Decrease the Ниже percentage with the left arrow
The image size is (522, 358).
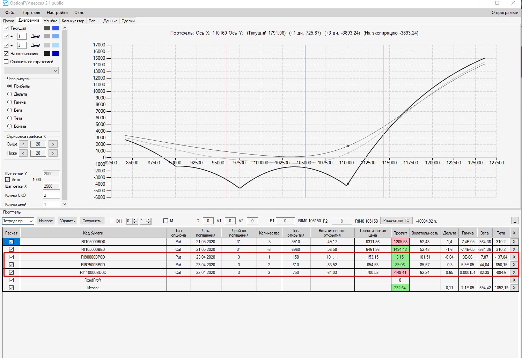click(23, 153)
